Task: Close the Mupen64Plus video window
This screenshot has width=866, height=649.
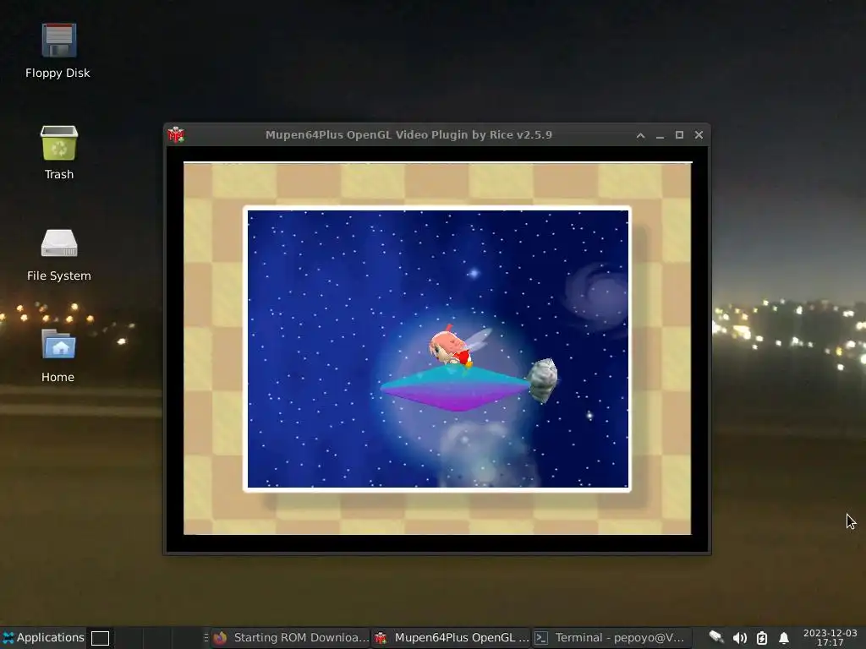Action: [x=699, y=135]
